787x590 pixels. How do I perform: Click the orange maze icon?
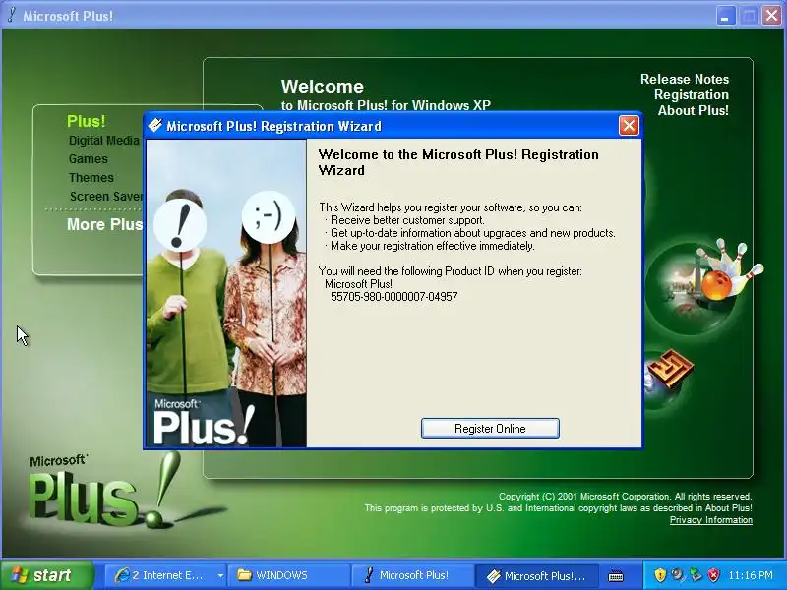pos(670,370)
